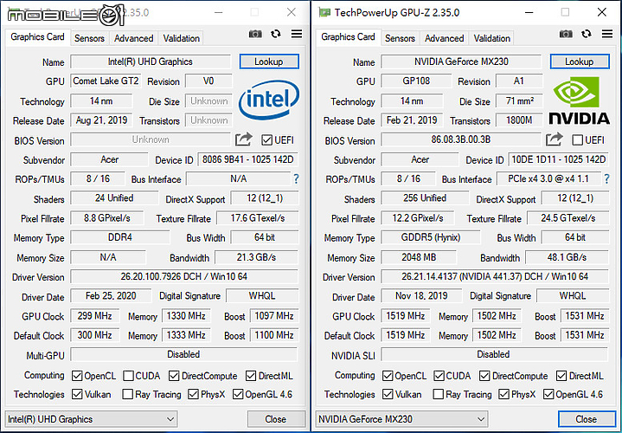622x433 pixels.
Task: Click Device ID field 10DE 1D11 - 1025 142D
Action: [559, 159]
